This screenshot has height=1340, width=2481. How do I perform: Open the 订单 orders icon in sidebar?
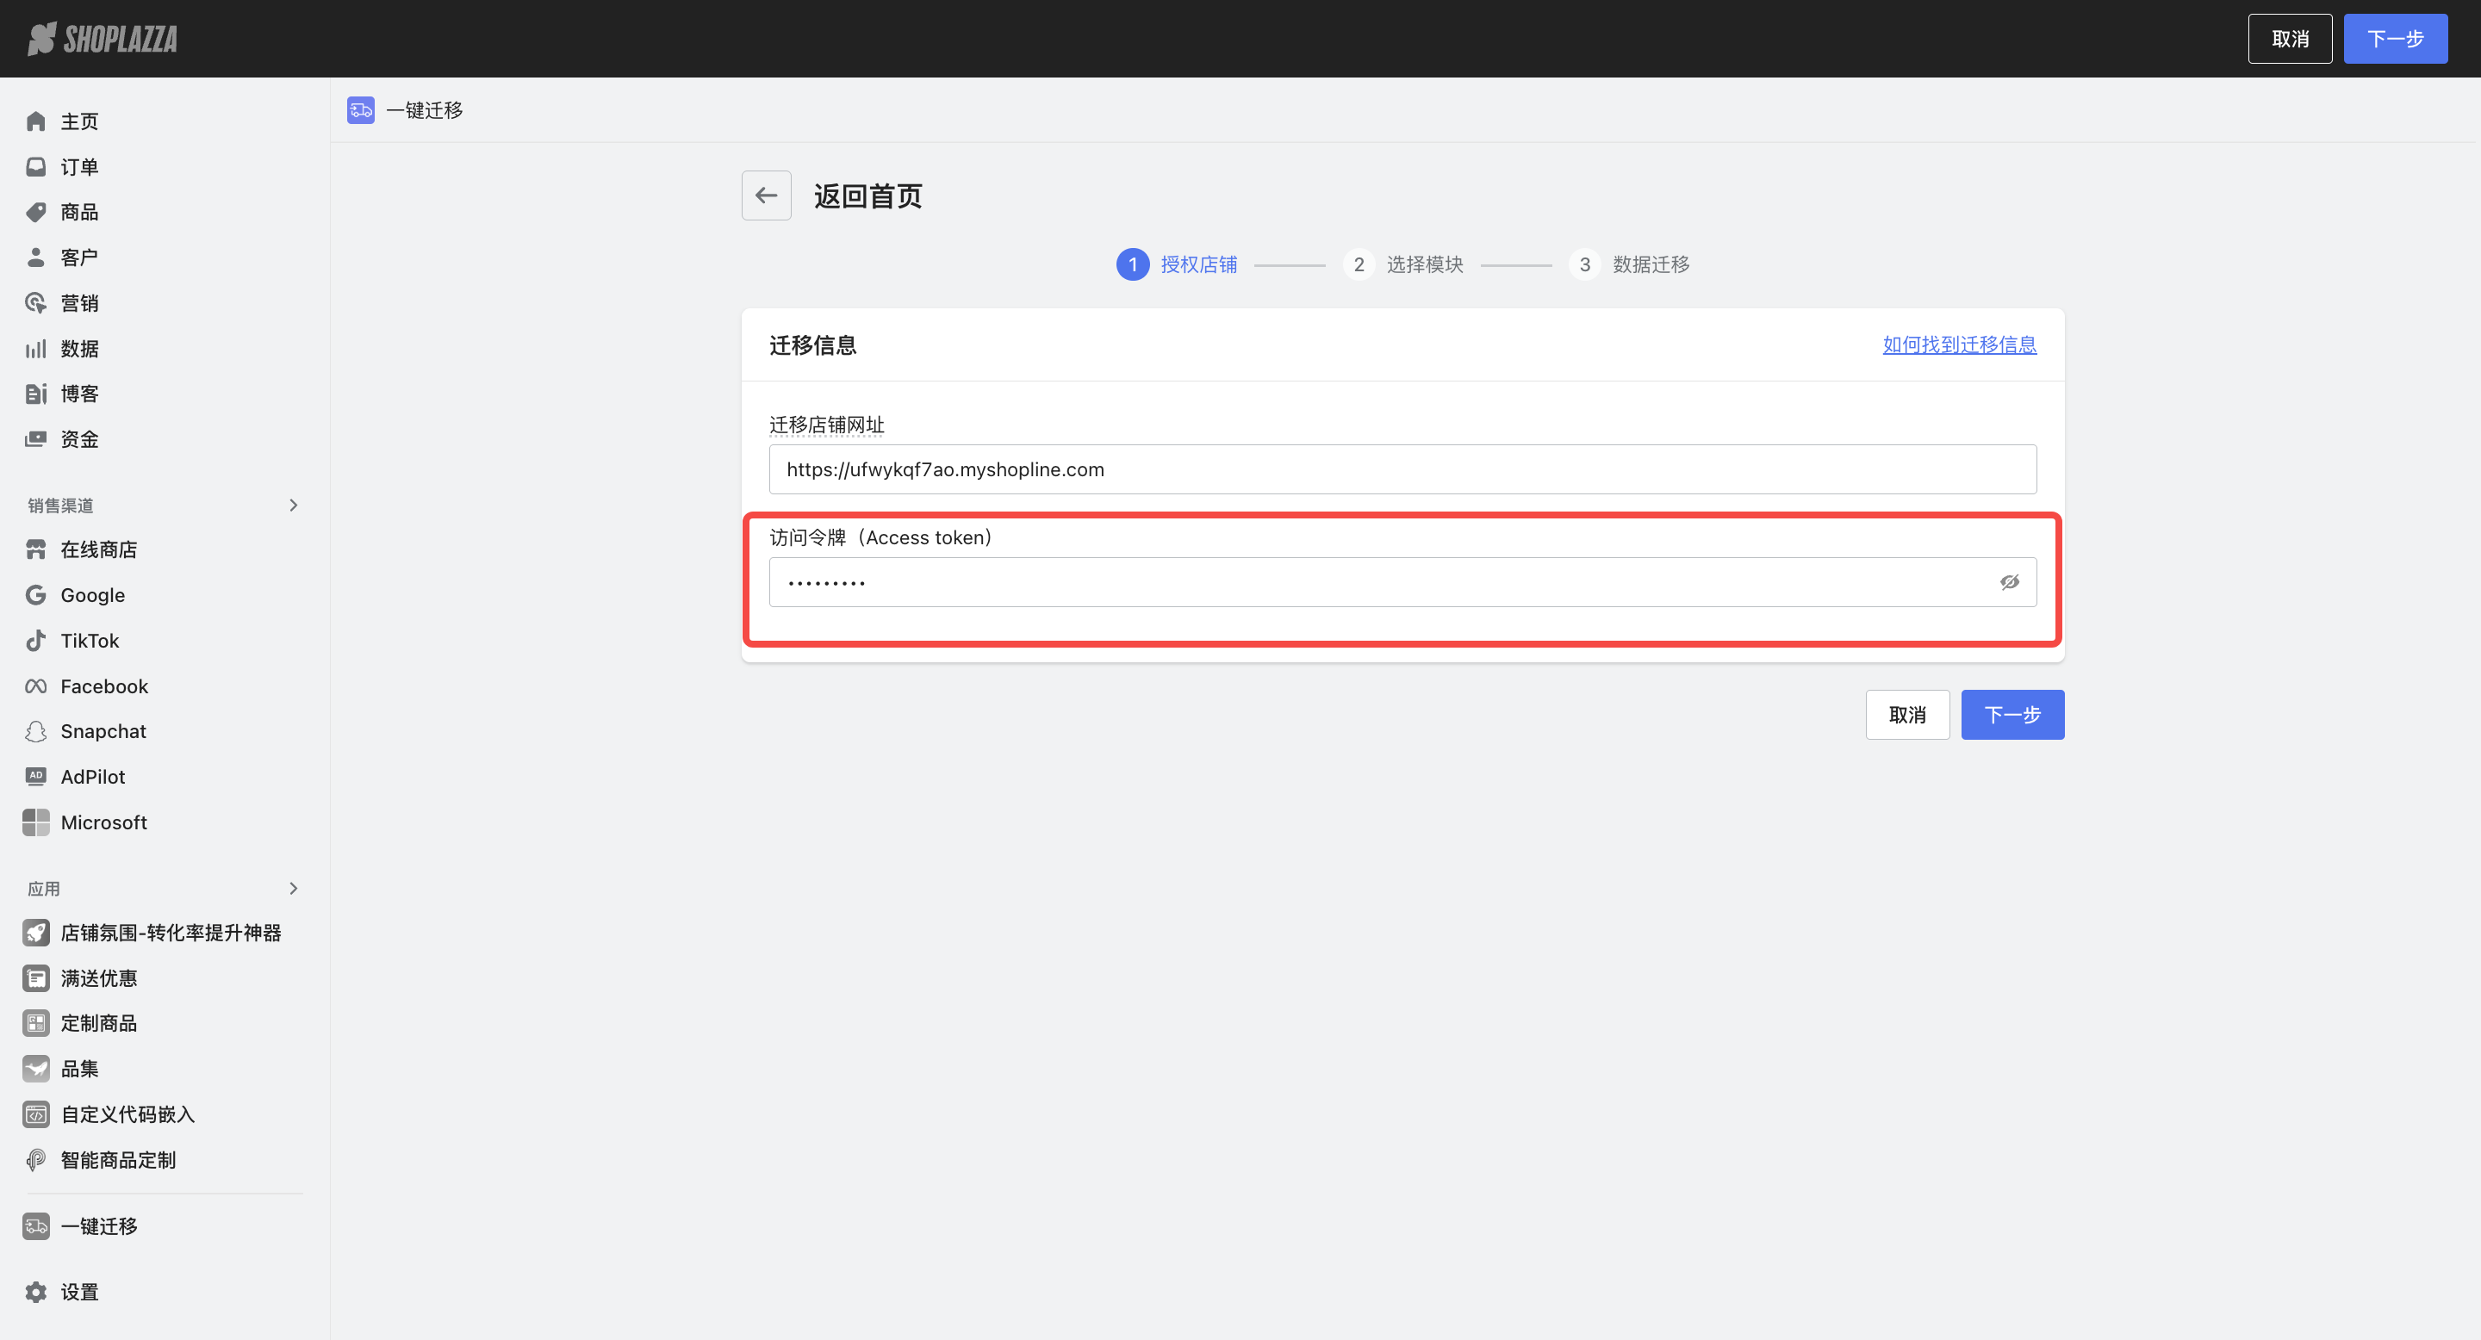(35, 166)
